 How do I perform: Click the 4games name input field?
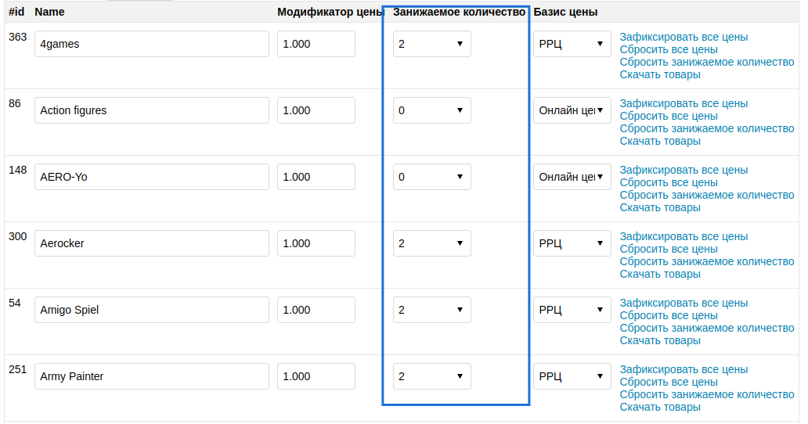coord(152,44)
